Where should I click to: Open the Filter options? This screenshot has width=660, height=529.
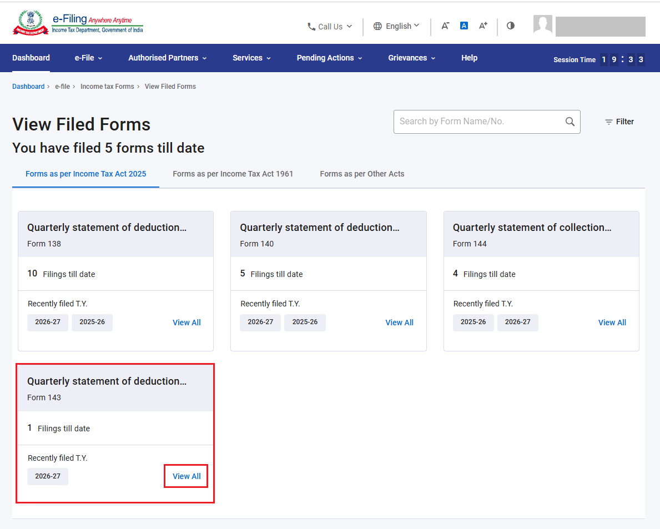pos(619,122)
